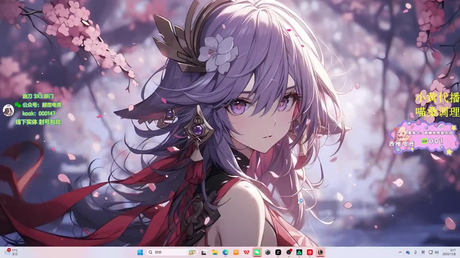Image resolution: width=460 pixels, height=258 pixels.
Task: Open the Windows Start menu
Action: tap(140, 252)
